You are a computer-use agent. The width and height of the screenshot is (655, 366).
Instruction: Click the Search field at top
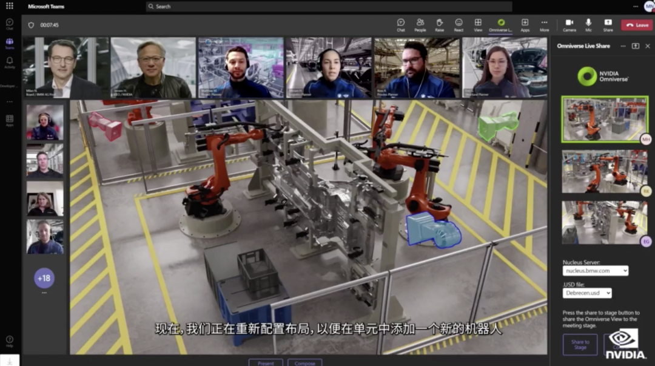(x=329, y=7)
